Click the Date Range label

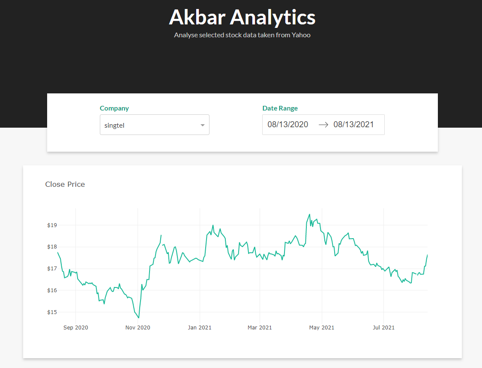pyautogui.click(x=280, y=108)
